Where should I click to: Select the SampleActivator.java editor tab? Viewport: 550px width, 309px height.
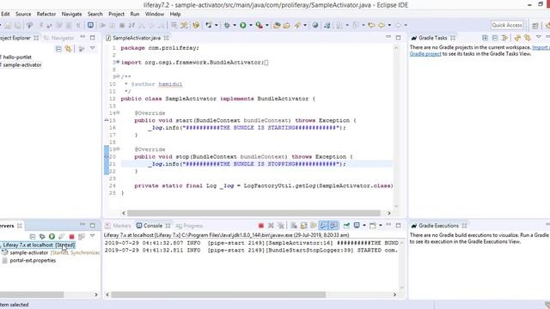pos(137,38)
